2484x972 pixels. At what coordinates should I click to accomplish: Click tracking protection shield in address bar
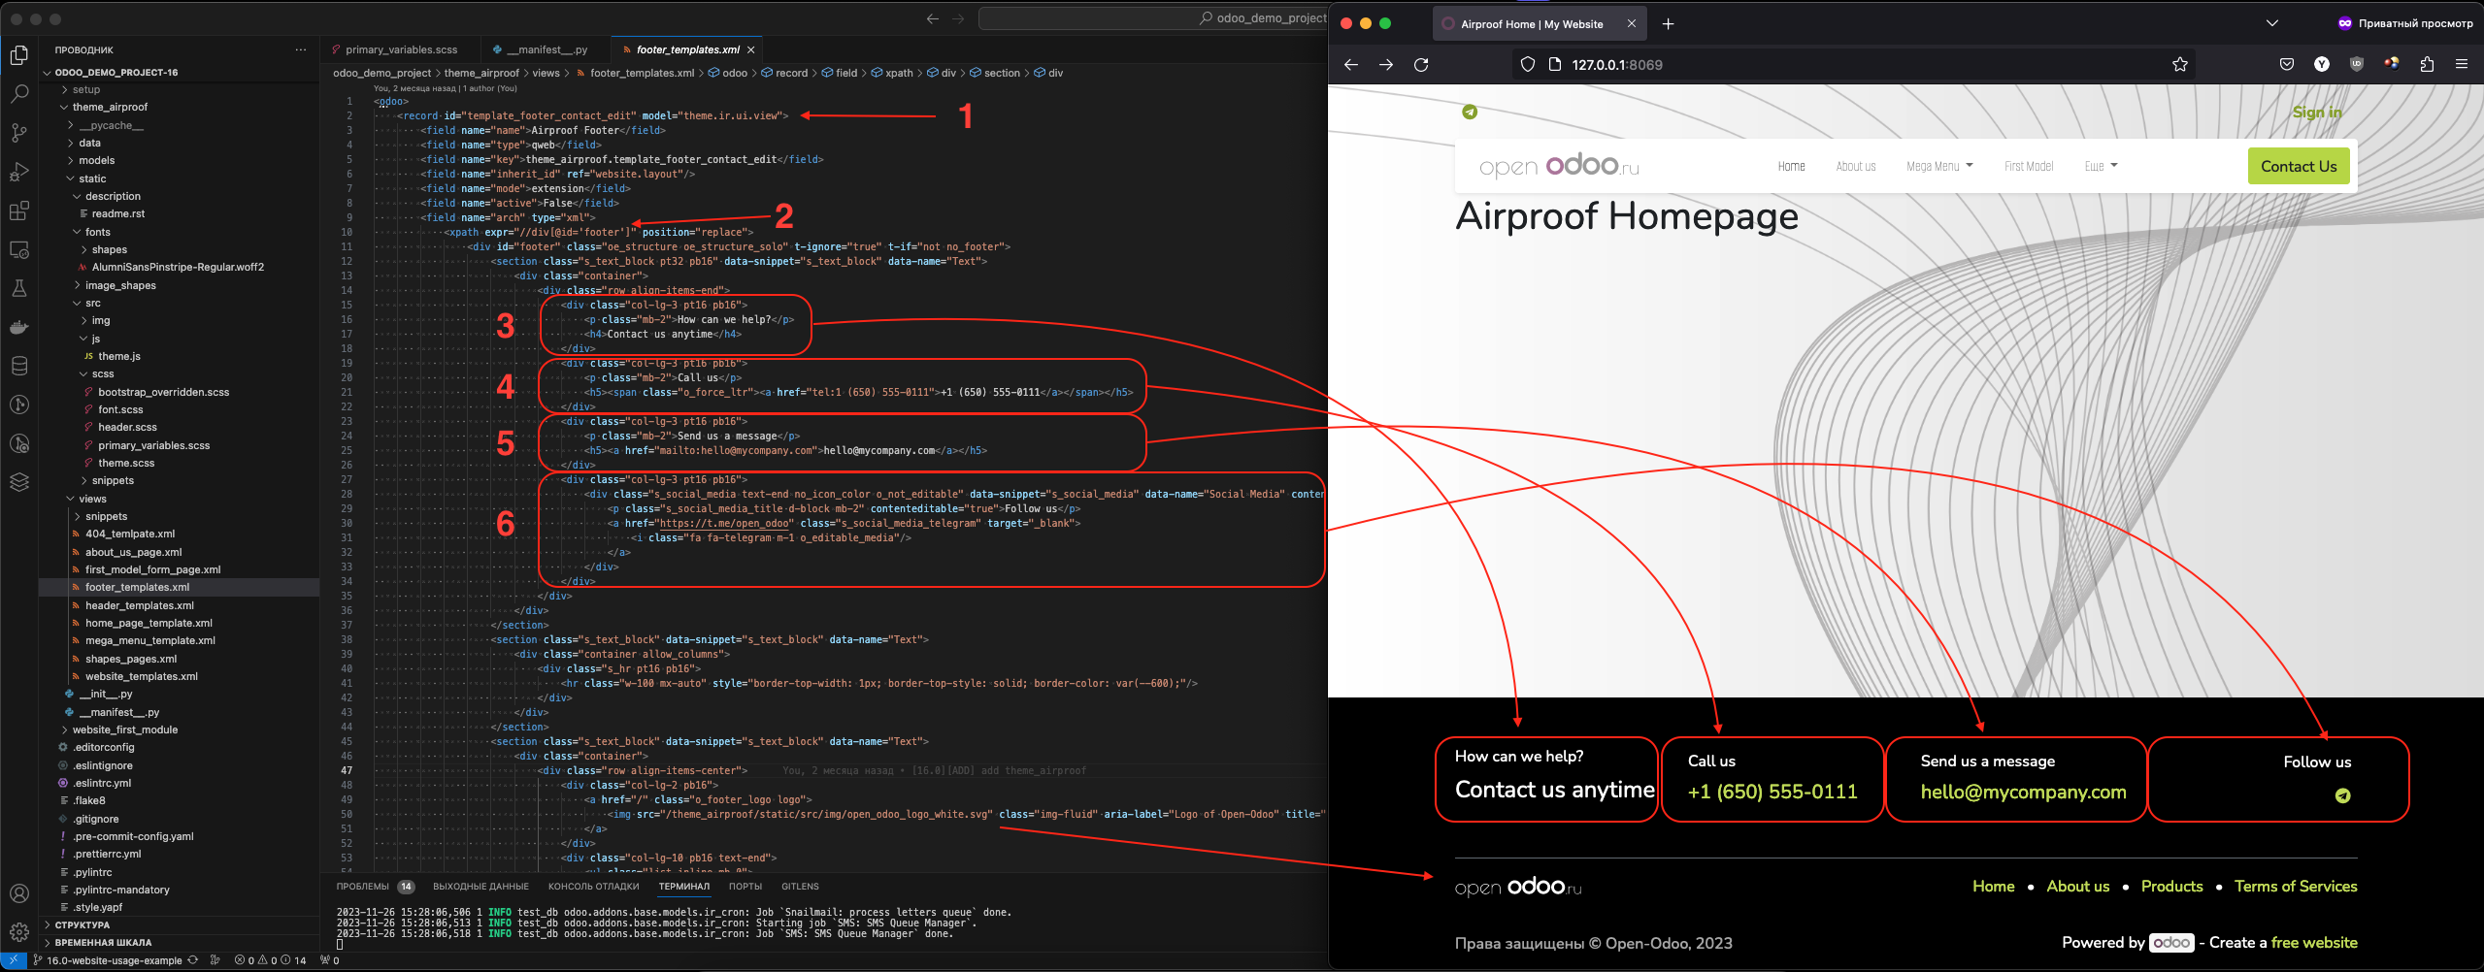(x=1527, y=65)
